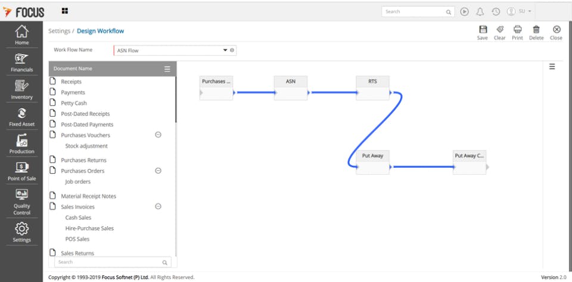
Task: Open the history clock icon
Action: [495, 11]
